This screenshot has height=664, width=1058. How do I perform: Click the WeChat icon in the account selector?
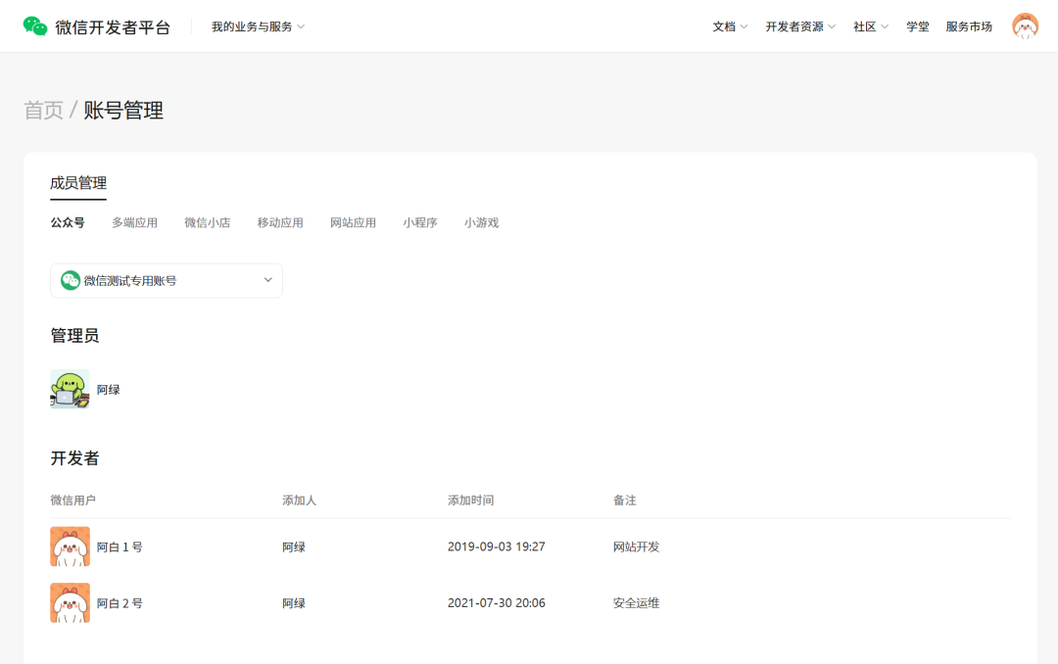click(71, 281)
